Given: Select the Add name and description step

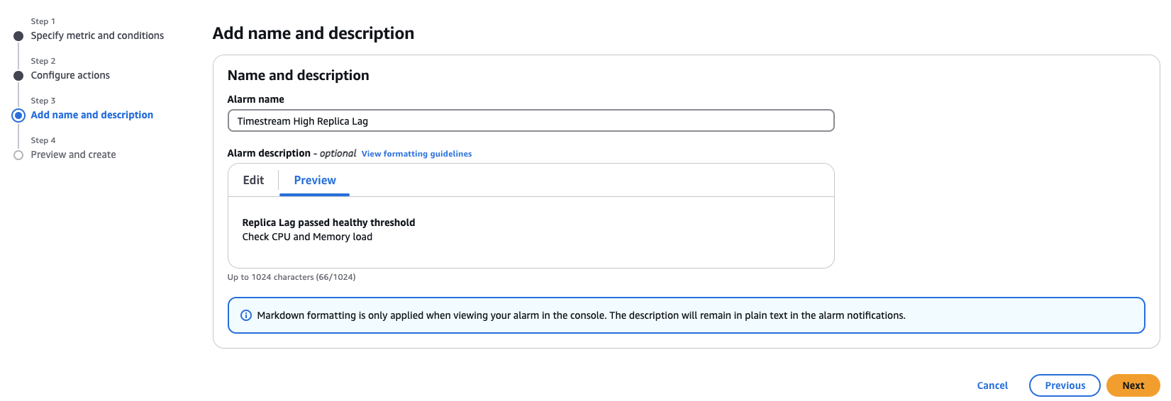Looking at the screenshot, I should (x=91, y=115).
